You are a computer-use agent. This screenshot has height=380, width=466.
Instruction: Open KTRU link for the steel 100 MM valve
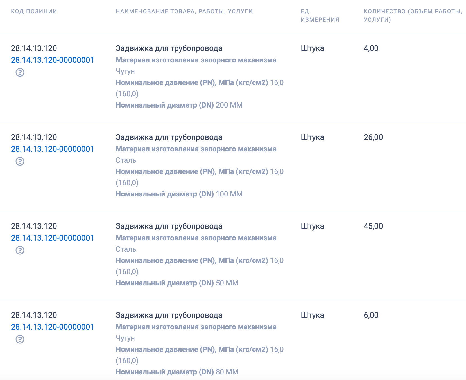52,149
